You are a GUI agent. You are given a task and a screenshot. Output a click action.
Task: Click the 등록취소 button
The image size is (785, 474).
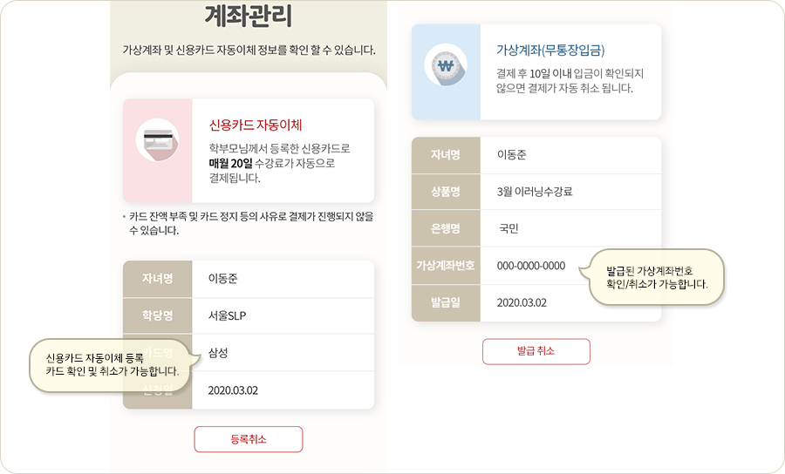[249, 439]
